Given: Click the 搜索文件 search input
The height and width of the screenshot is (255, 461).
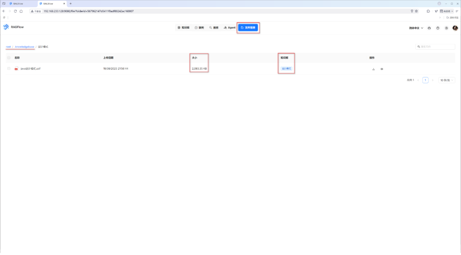Looking at the screenshot, I should (435, 47).
